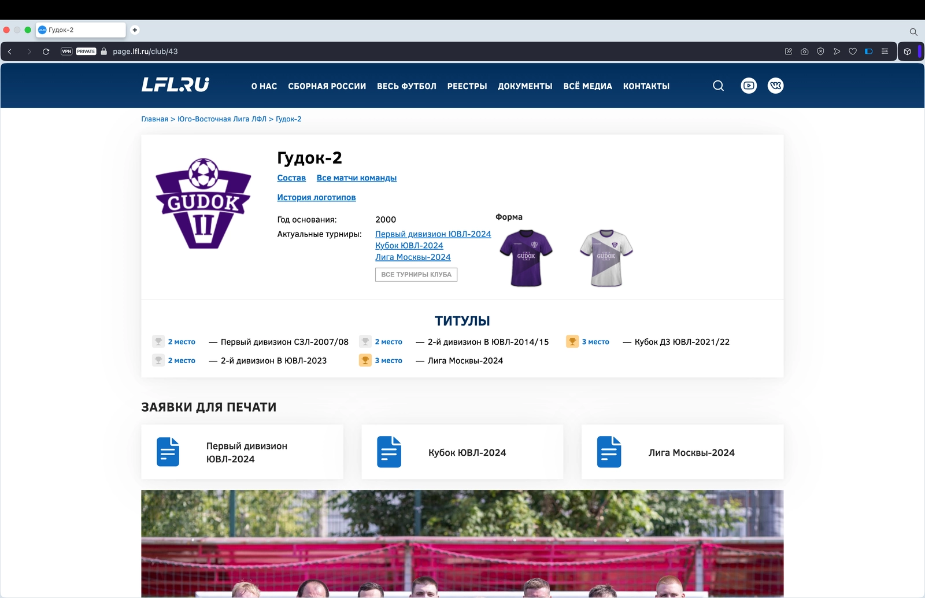Open the VK social network icon

775,86
